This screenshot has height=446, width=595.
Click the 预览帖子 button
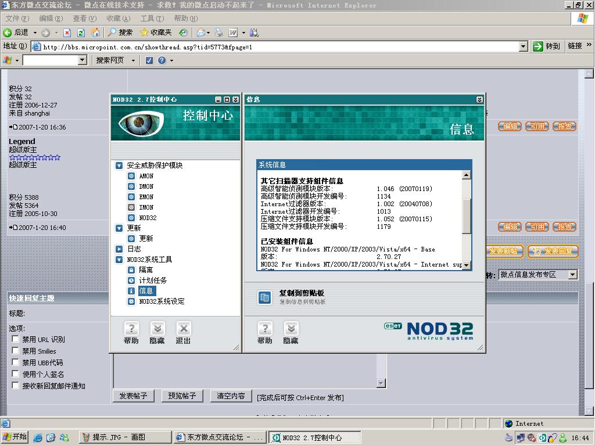point(182,395)
